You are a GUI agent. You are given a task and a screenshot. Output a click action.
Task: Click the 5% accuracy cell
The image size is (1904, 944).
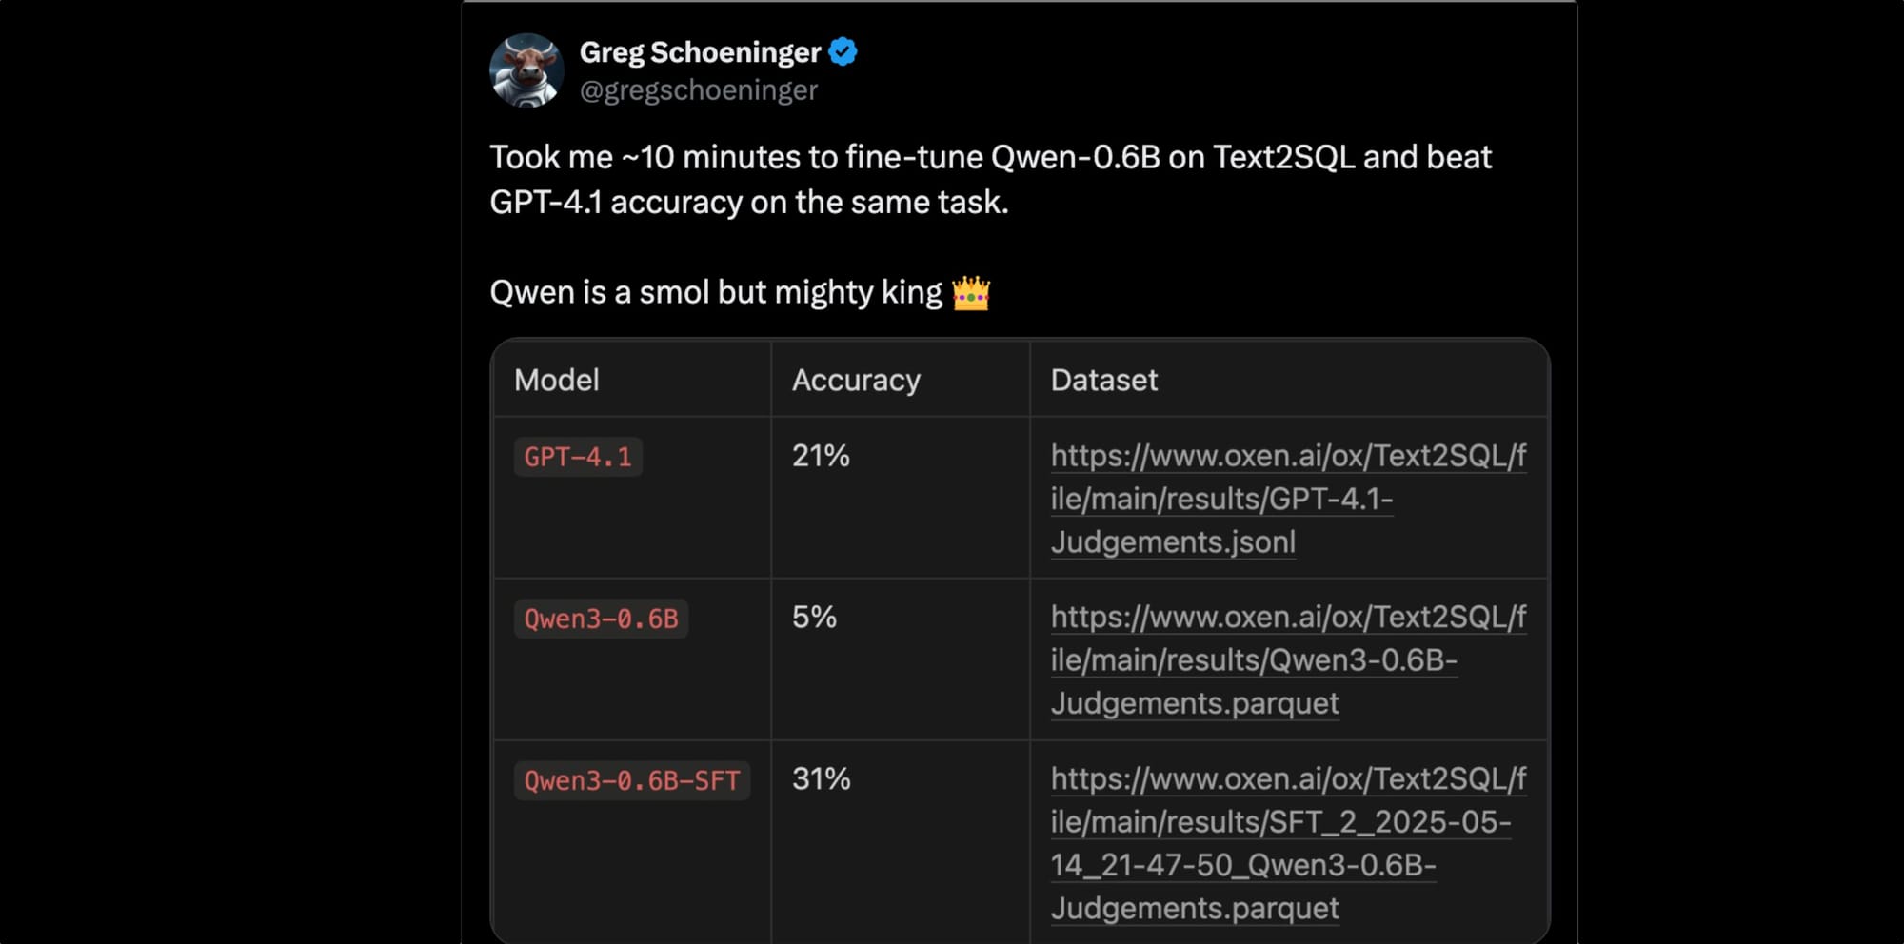pyautogui.click(x=814, y=618)
